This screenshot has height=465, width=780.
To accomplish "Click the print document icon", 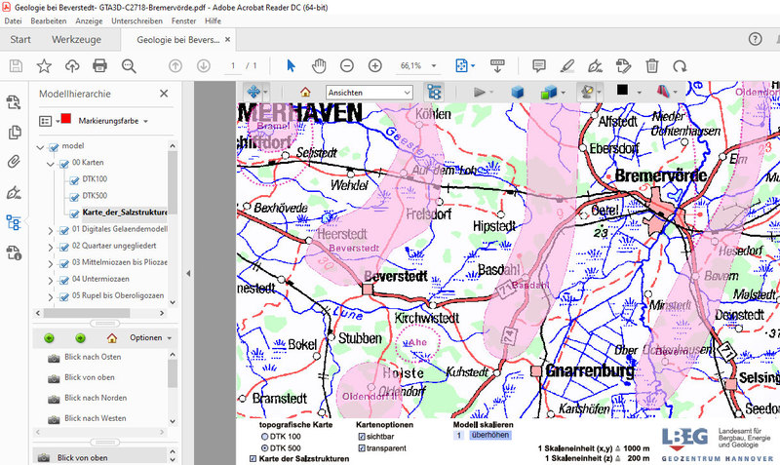I will point(99,65).
